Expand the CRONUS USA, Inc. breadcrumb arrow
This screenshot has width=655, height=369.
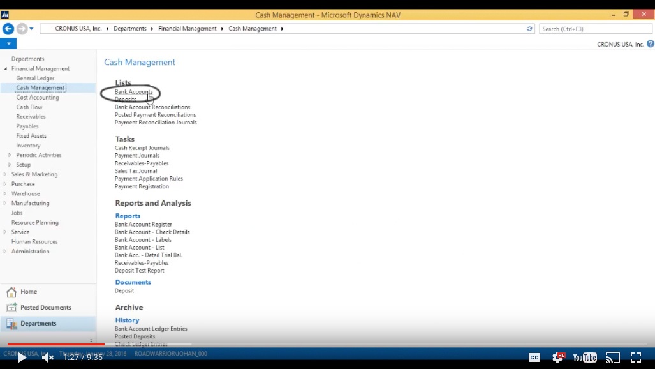(107, 29)
